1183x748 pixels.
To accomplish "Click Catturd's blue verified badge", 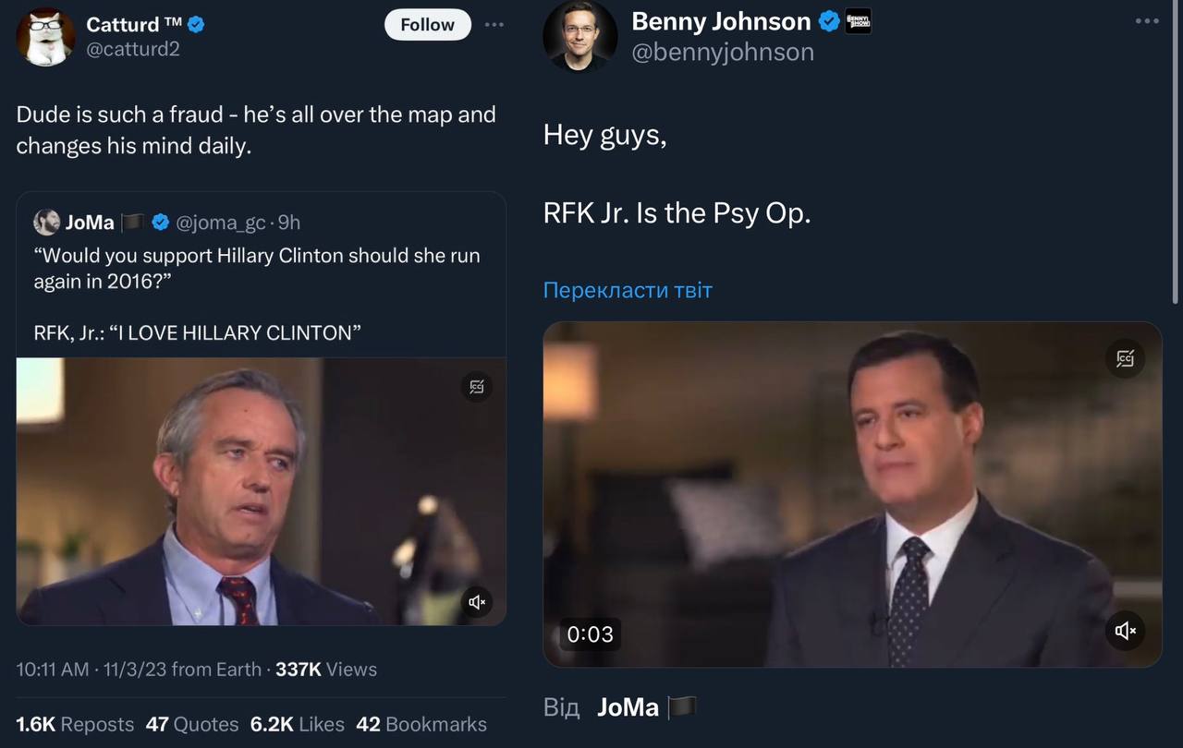I will click(196, 25).
